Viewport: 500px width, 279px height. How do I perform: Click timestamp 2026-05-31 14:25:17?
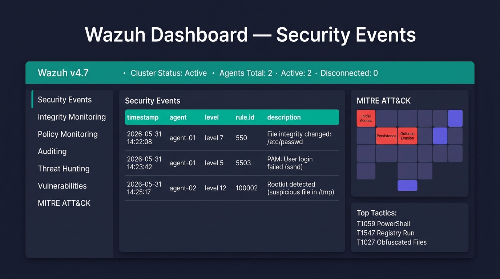(144, 188)
